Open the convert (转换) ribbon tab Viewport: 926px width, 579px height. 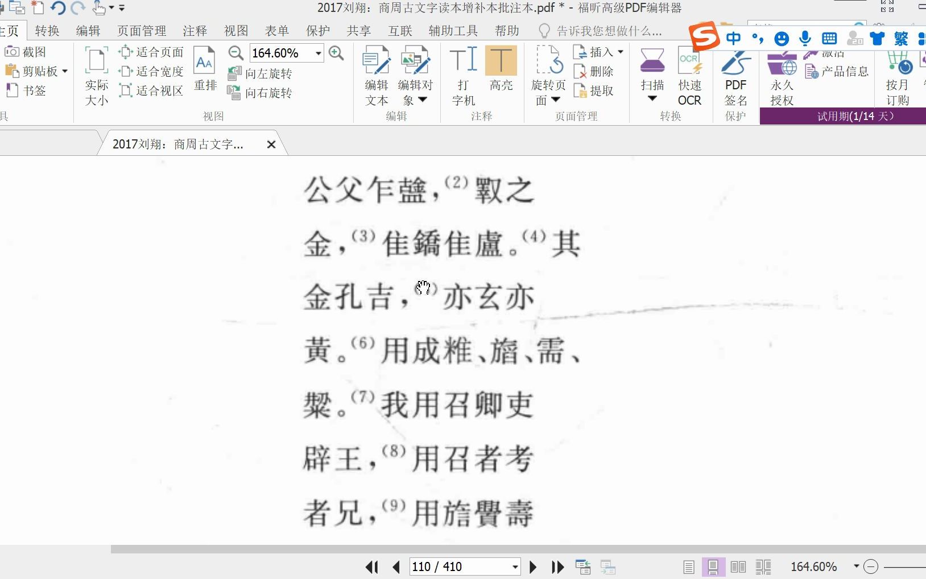(47, 31)
